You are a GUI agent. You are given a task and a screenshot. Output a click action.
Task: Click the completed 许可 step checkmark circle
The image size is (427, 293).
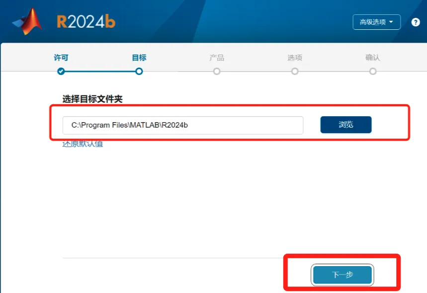pyautogui.click(x=61, y=72)
